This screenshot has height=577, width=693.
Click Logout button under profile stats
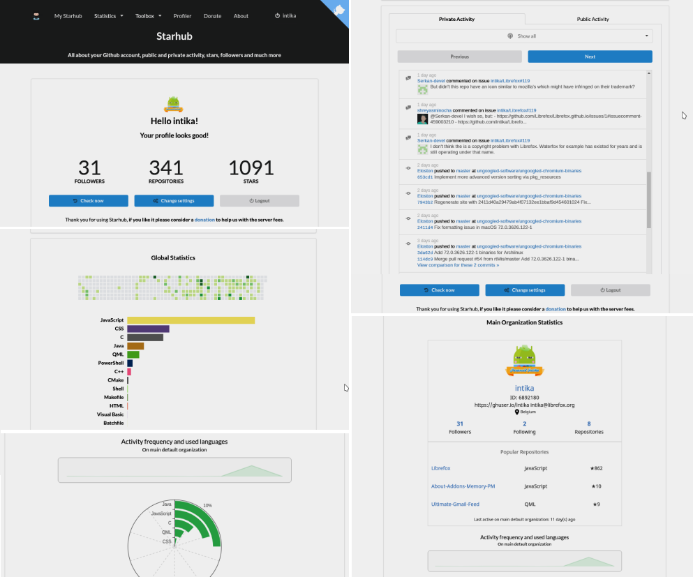pos(260,200)
